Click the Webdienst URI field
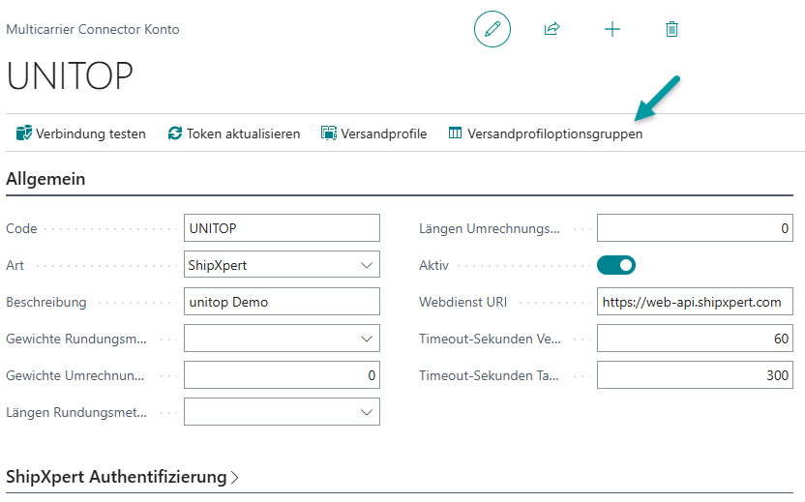This screenshot has height=502, width=805. coord(695,302)
